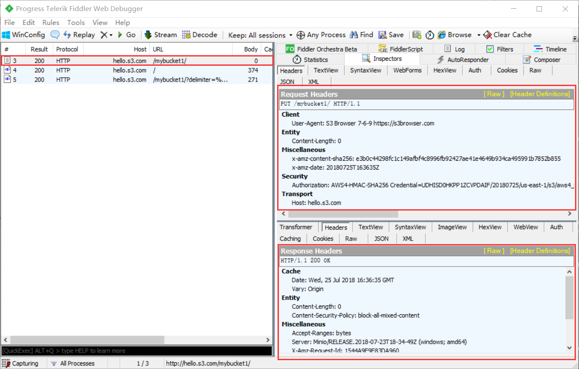Image resolution: width=579 pixels, height=369 pixels.
Task: Click Header Definitions in Request Headers
Action: tap(540, 94)
